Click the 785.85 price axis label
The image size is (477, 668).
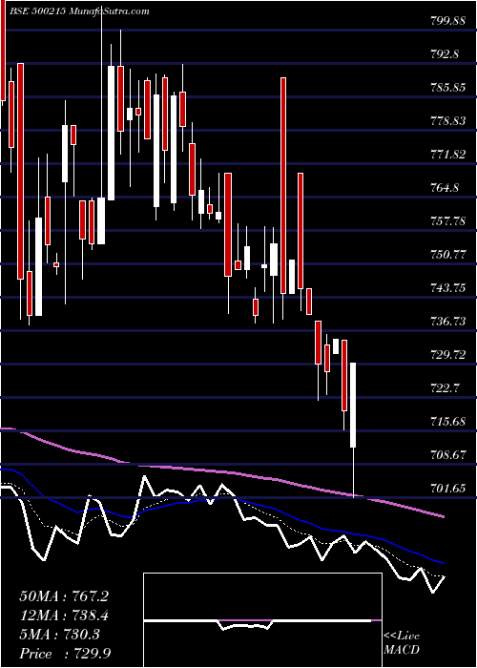(447, 88)
